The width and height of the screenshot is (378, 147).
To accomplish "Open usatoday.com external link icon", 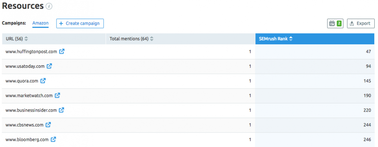I will pos(49,66).
